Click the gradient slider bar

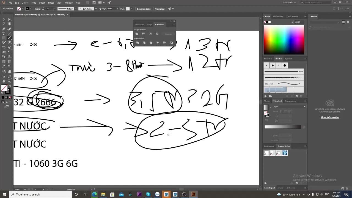pyautogui.click(x=283, y=127)
